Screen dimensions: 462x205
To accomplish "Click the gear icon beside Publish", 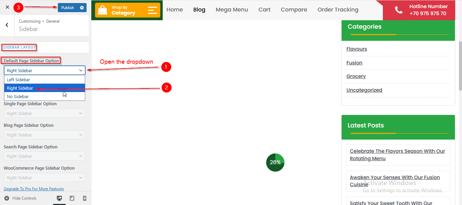I will point(82,8).
